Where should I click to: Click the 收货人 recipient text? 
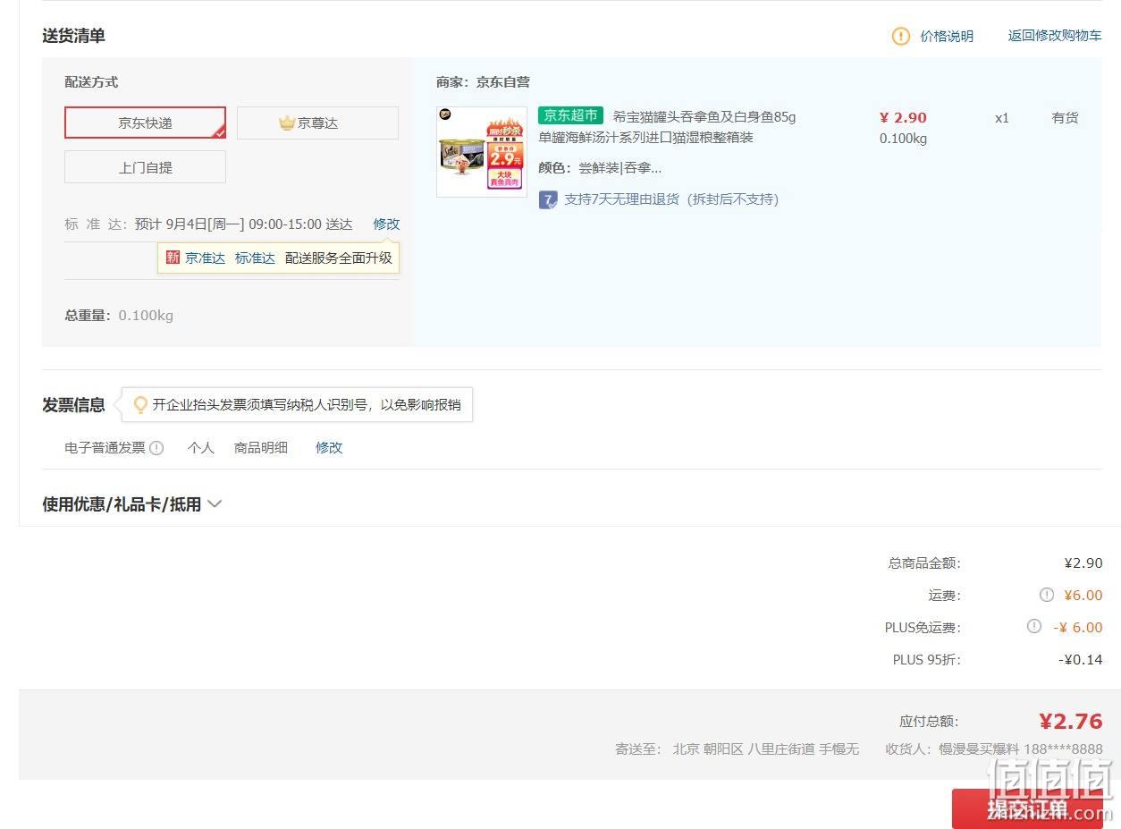coord(994,749)
